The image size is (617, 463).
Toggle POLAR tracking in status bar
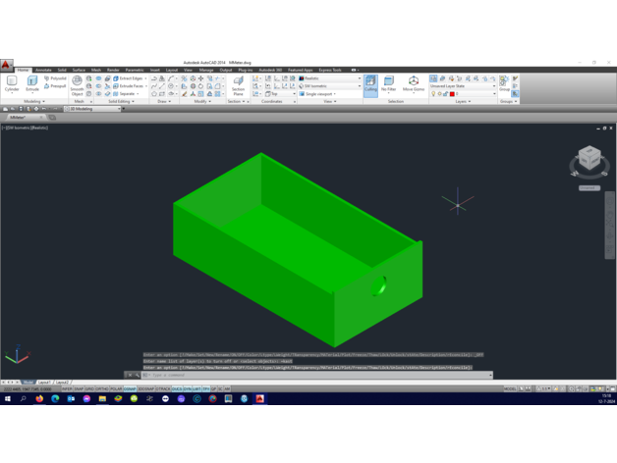point(116,388)
